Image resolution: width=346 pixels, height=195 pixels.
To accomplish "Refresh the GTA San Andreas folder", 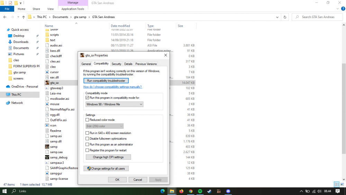I will [x=285, y=17].
